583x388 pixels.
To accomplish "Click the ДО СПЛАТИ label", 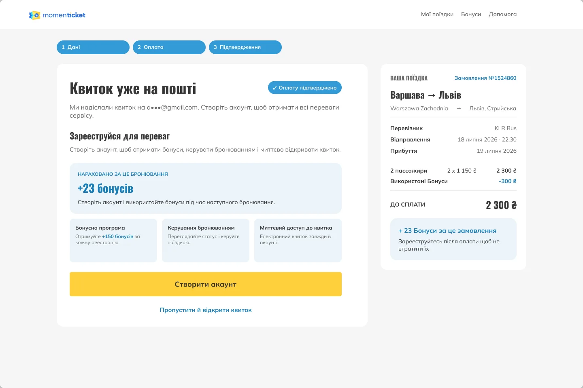I will pos(408,205).
